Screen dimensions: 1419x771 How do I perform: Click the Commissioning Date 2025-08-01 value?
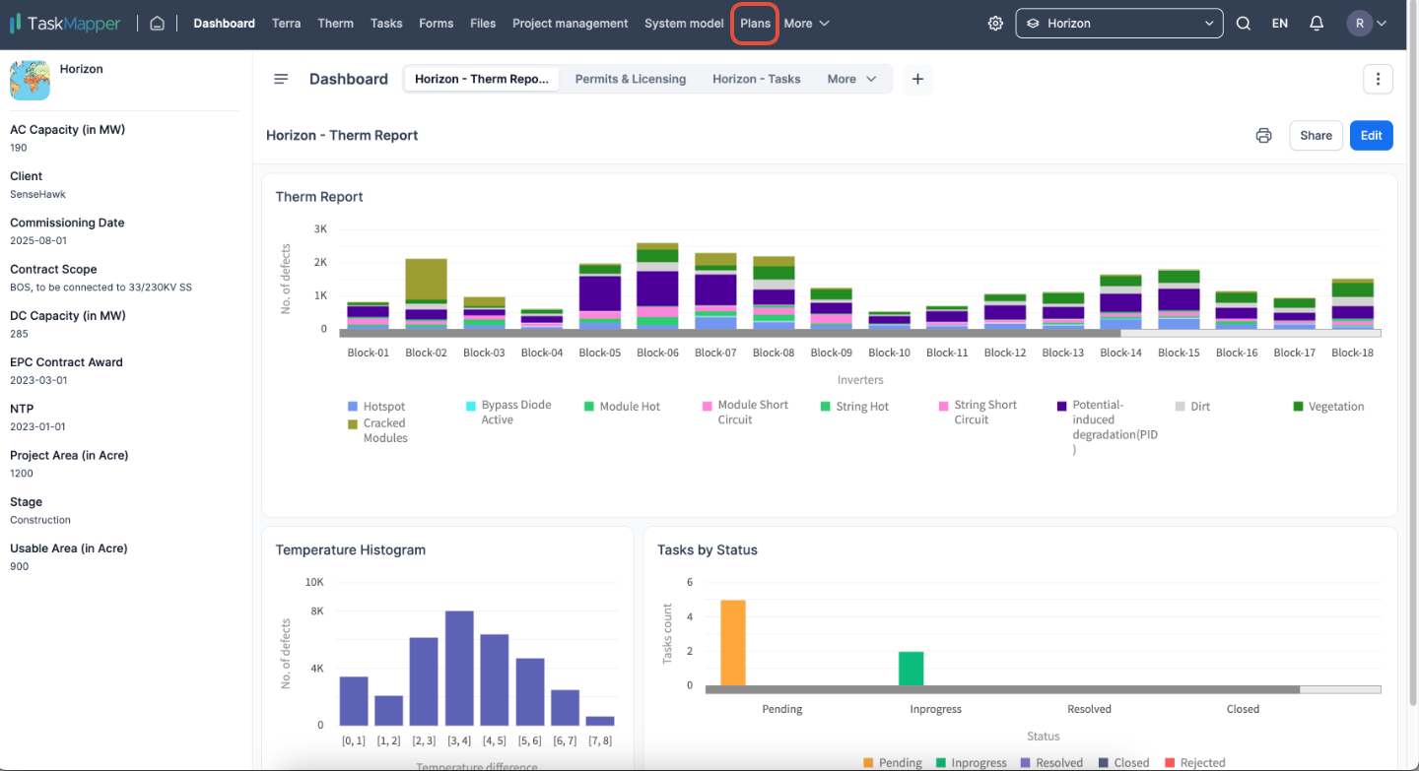(37, 240)
